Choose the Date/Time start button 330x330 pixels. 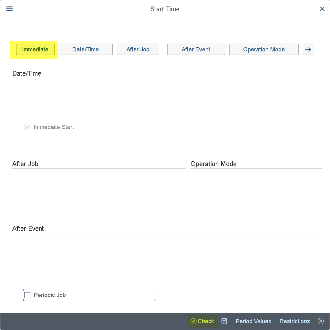click(86, 49)
